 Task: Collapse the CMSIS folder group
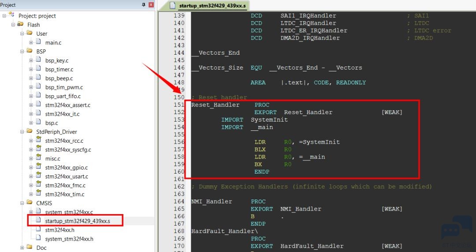click(x=22, y=203)
